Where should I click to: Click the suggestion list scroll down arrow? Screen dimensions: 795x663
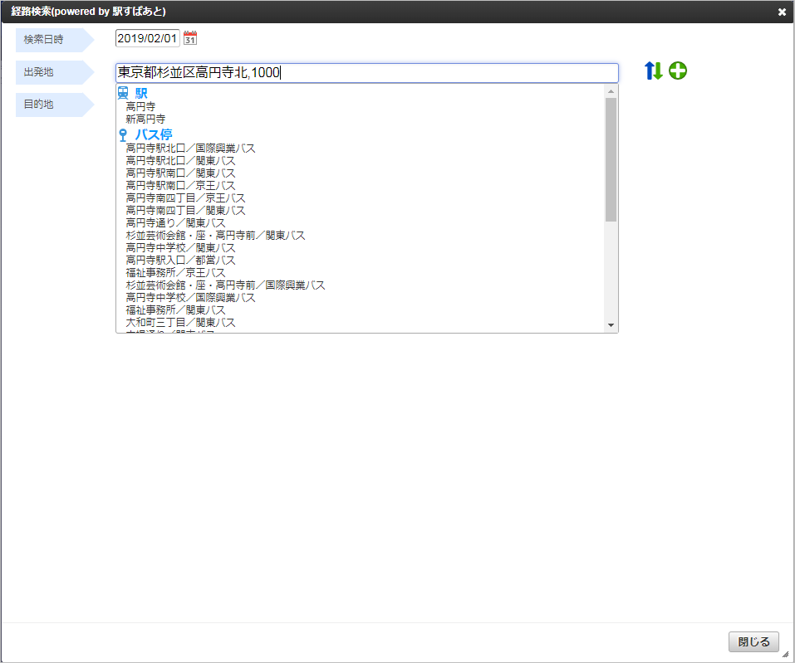[611, 325]
